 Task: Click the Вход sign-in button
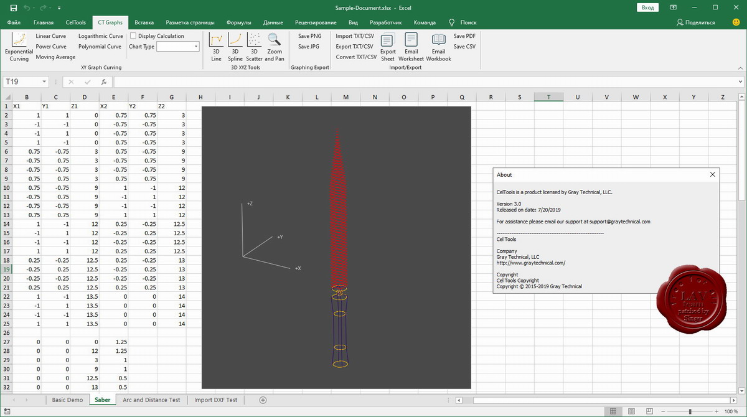click(647, 7)
